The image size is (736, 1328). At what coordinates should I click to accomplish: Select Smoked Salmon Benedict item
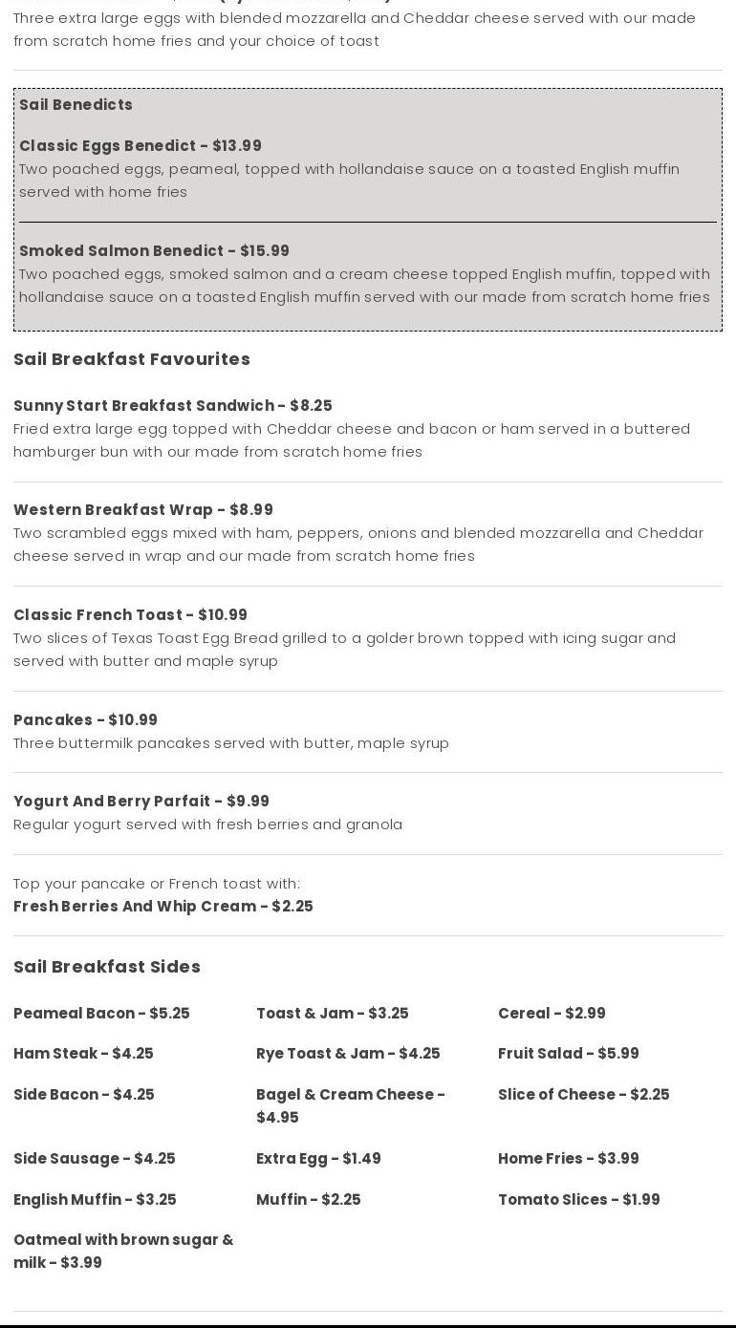coord(154,251)
